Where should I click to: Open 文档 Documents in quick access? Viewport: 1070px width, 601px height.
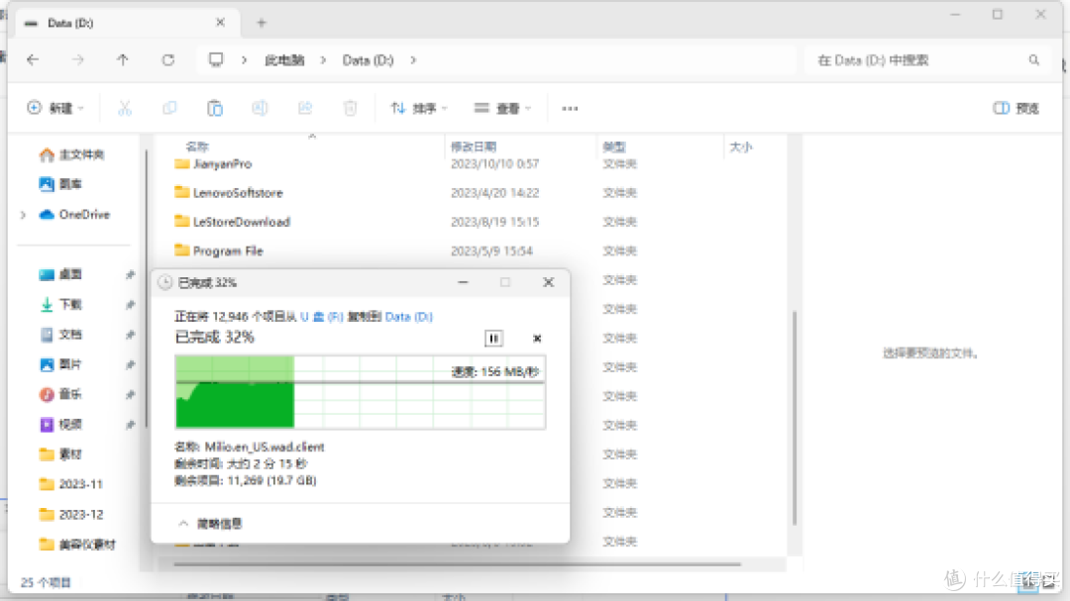[x=60, y=335]
